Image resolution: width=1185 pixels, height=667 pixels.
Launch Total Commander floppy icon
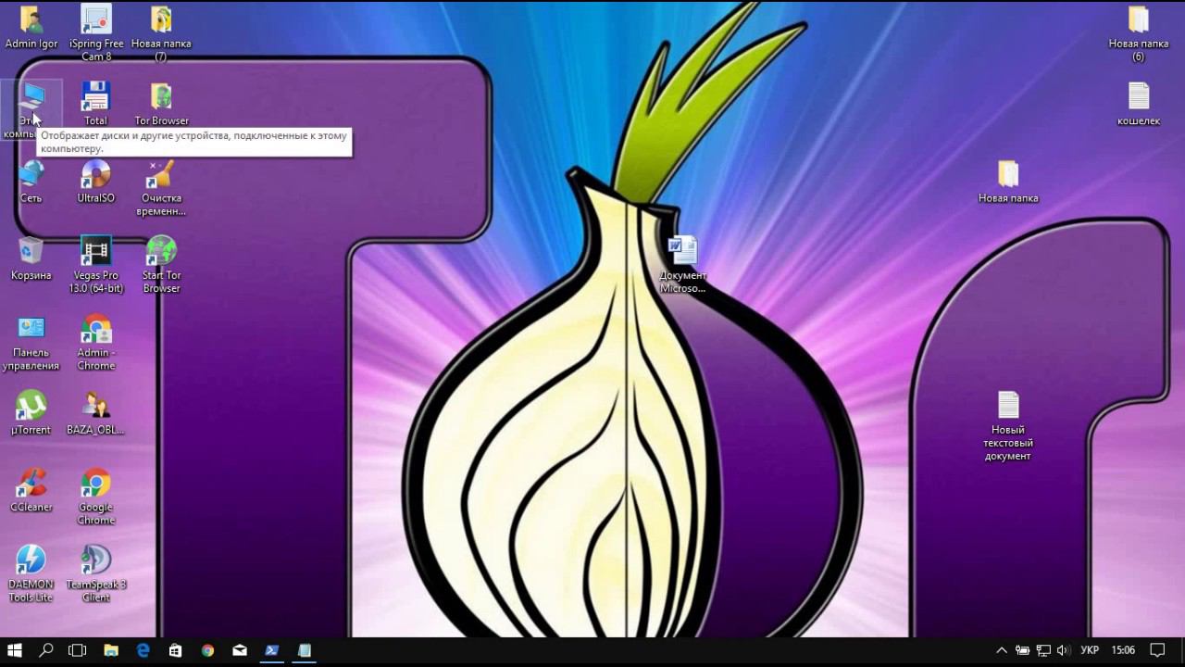96,96
